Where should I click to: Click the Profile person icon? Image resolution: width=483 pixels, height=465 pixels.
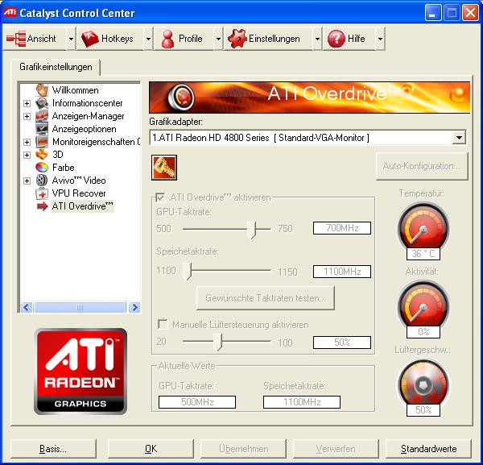click(167, 39)
